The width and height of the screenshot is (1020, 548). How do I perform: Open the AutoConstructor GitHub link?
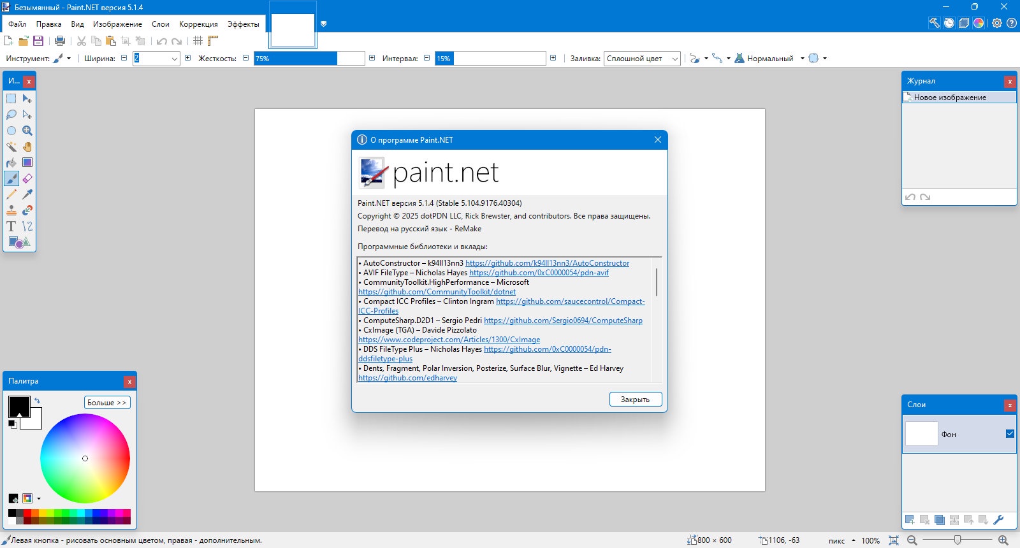tap(547, 263)
